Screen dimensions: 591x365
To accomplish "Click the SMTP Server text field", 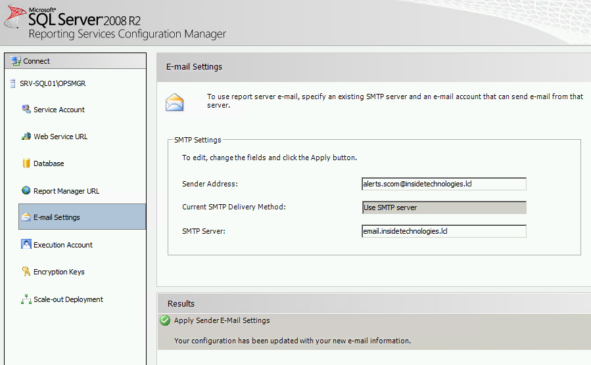I will 444,231.
